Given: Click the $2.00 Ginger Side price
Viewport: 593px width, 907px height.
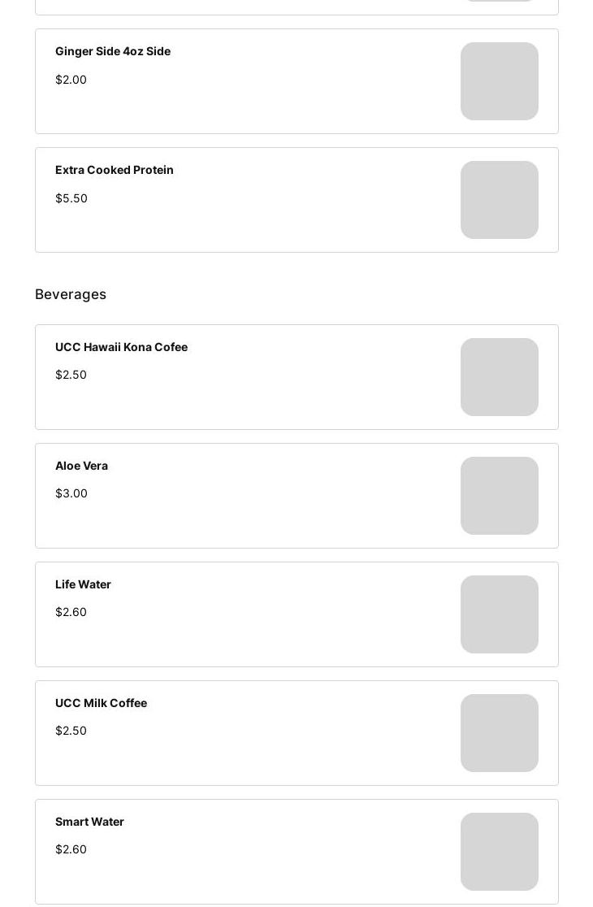Looking at the screenshot, I should point(71,80).
